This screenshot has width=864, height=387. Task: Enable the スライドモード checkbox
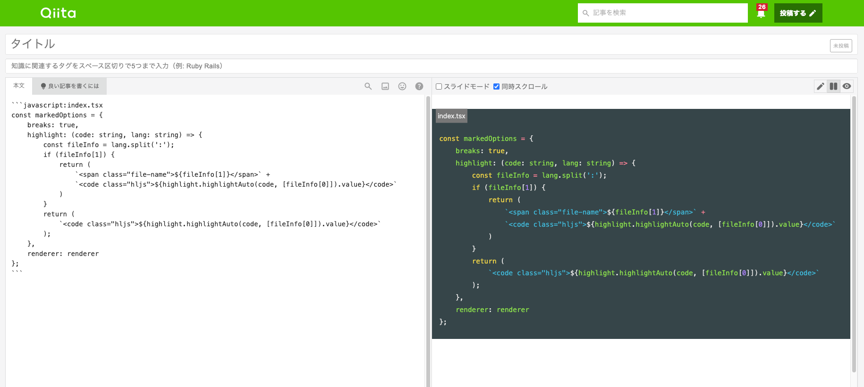439,87
